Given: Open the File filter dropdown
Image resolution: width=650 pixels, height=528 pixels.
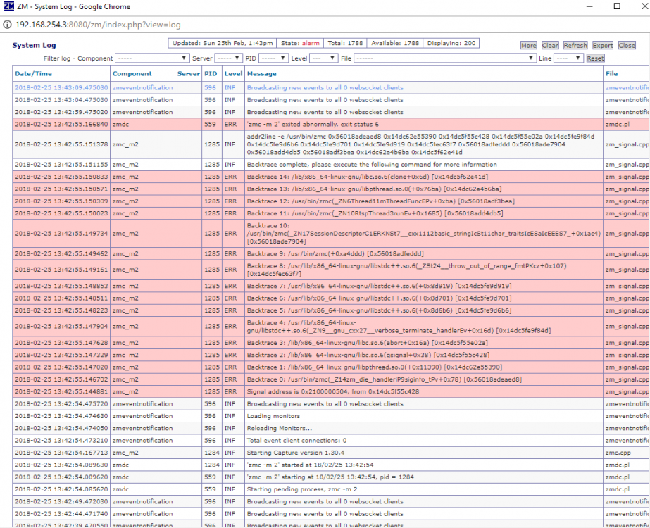Looking at the screenshot, I should (x=445, y=58).
